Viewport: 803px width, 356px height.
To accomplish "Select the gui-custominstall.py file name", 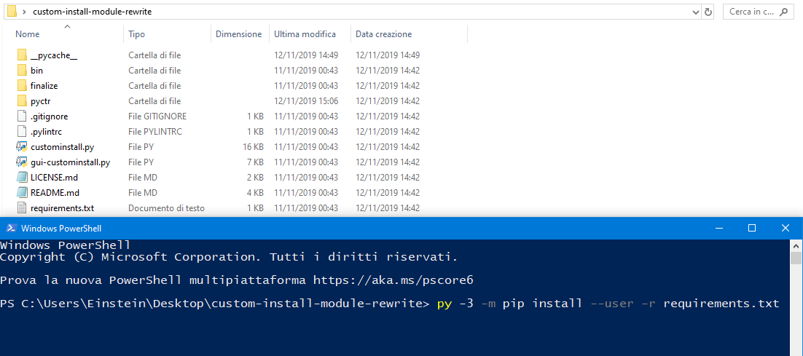I will (x=70, y=162).
